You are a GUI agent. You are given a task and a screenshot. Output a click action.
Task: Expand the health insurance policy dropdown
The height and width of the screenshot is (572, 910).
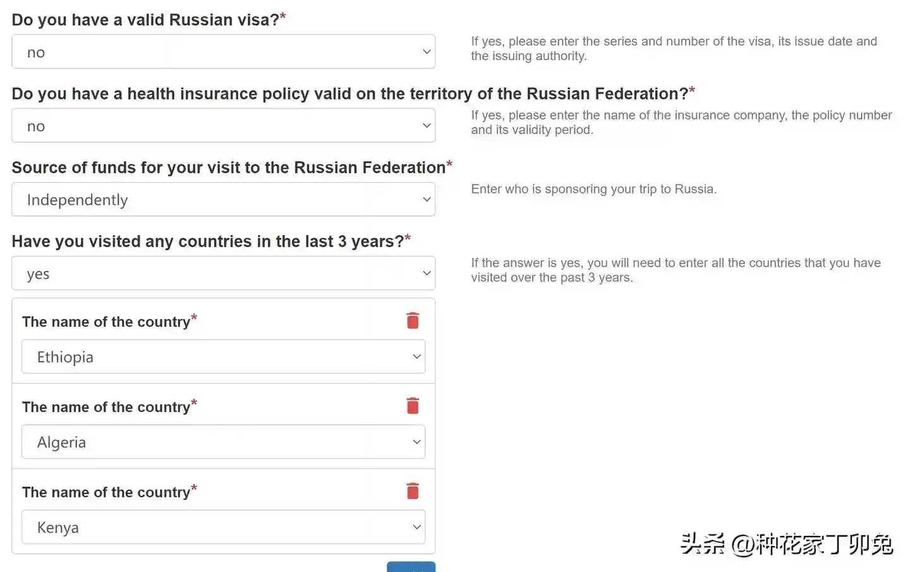(x=223, y=126)
